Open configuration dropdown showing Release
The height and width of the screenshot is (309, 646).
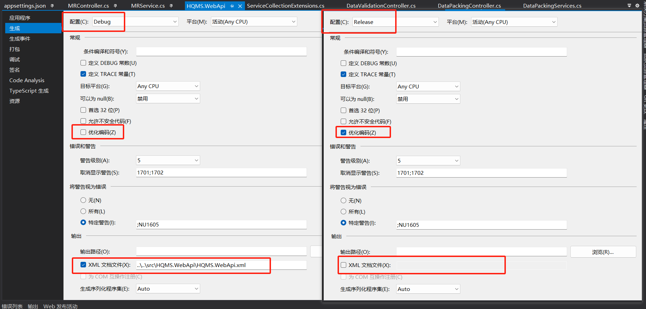point(396,22)
